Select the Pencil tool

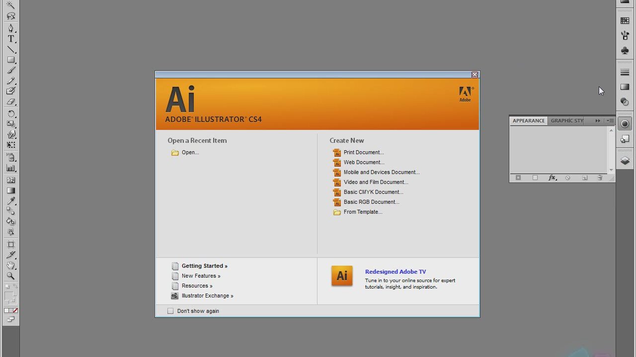[10, 81]
